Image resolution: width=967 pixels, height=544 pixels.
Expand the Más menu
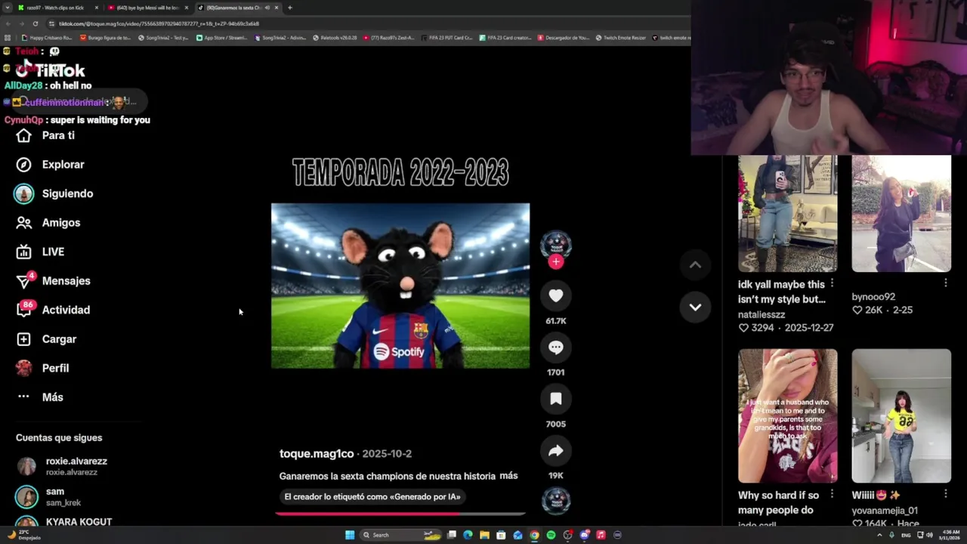(x=39, y=397)
